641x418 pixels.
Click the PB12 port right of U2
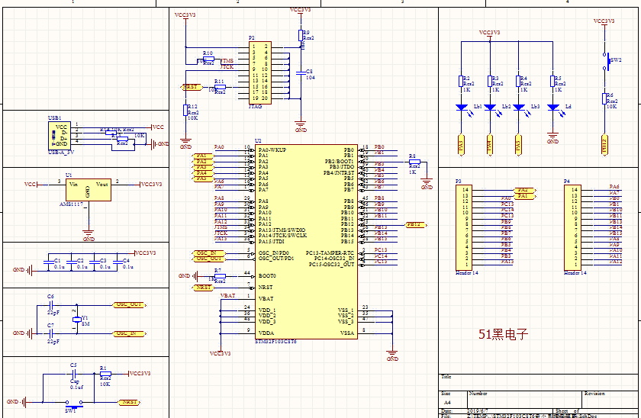click(416, 225)
